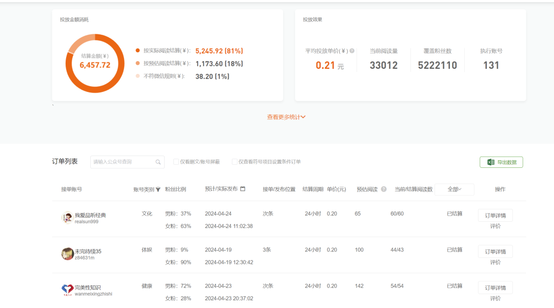Screen dimensions: 554x308
Task: Expand 查看更多统计 section
Action: (286, 117)
